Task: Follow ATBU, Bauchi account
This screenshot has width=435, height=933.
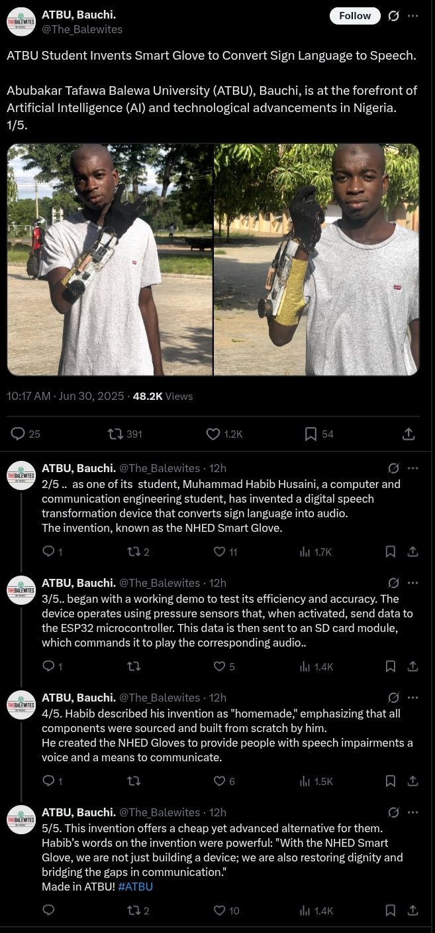Action: (355, 16)
